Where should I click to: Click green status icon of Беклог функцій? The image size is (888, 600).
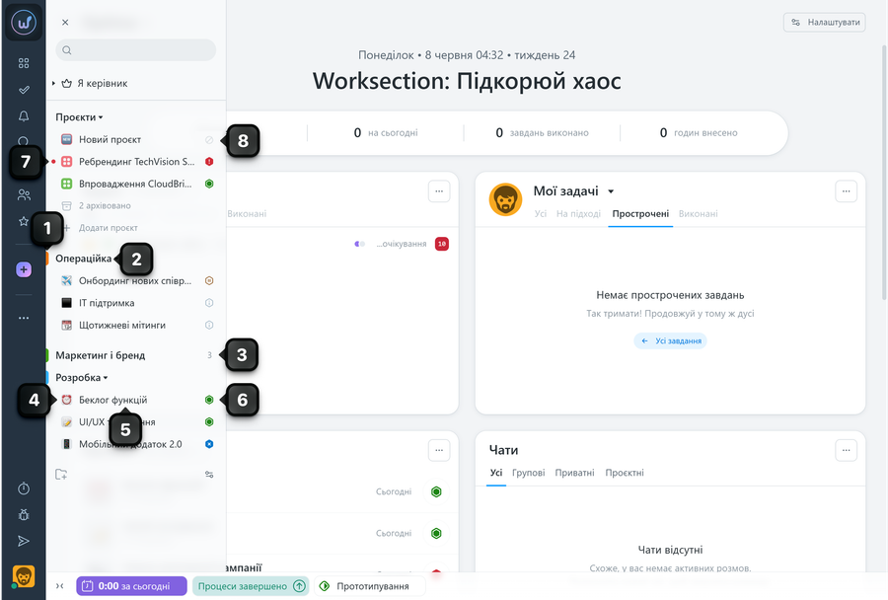pyautogui.click(x=209, y=400)
